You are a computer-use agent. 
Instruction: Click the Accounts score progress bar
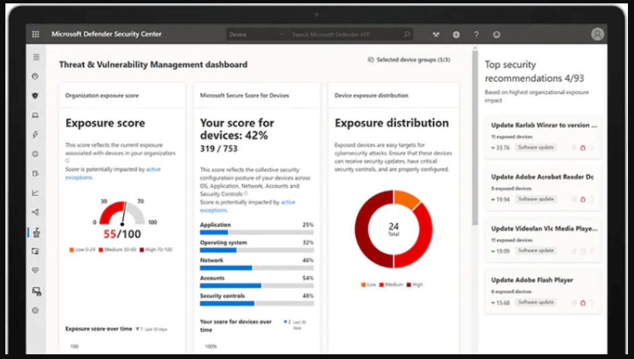[x=256, y=286]
